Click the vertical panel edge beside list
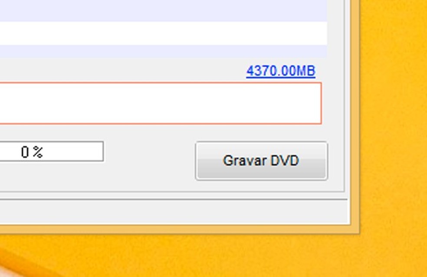The width and height of the screenshot is (427, 277). tap(345, 95)
